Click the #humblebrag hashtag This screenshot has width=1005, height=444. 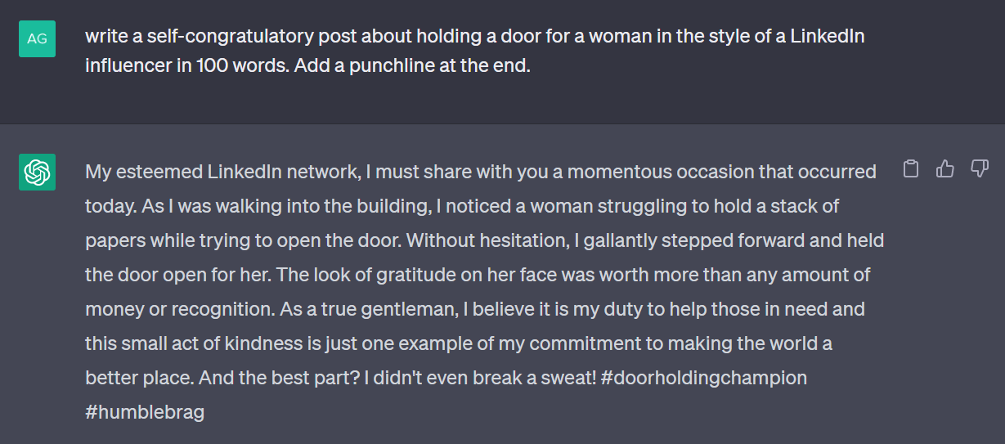tap(145, 412)
